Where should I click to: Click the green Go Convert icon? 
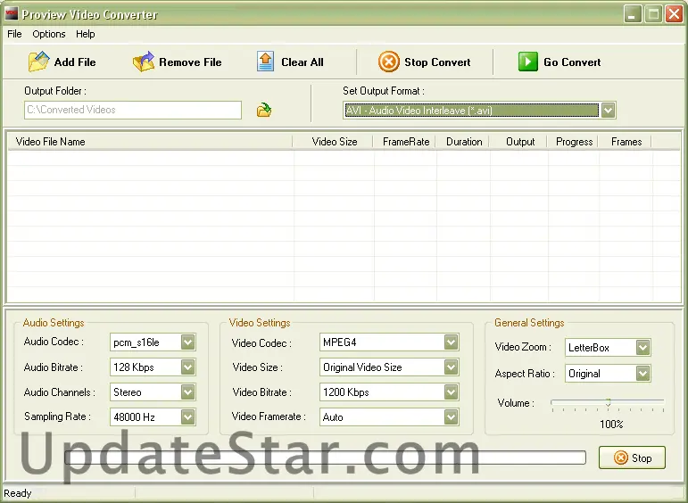[528, 62]
